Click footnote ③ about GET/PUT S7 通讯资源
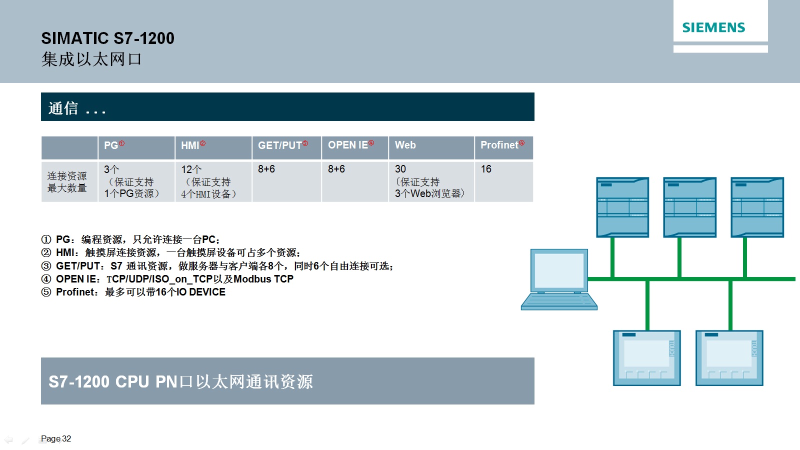Viewport: 800px width, 450px height. 217,266
